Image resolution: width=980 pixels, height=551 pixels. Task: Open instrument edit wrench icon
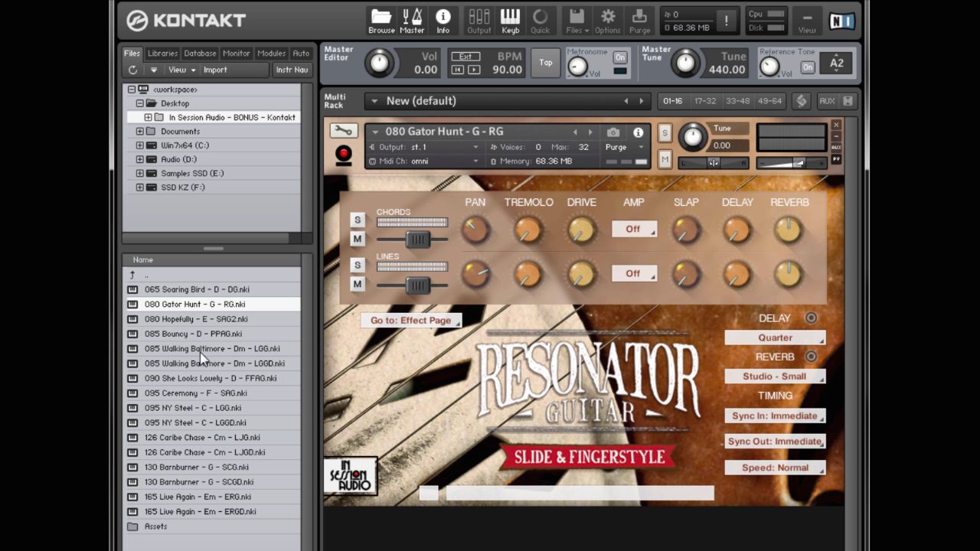343,131
